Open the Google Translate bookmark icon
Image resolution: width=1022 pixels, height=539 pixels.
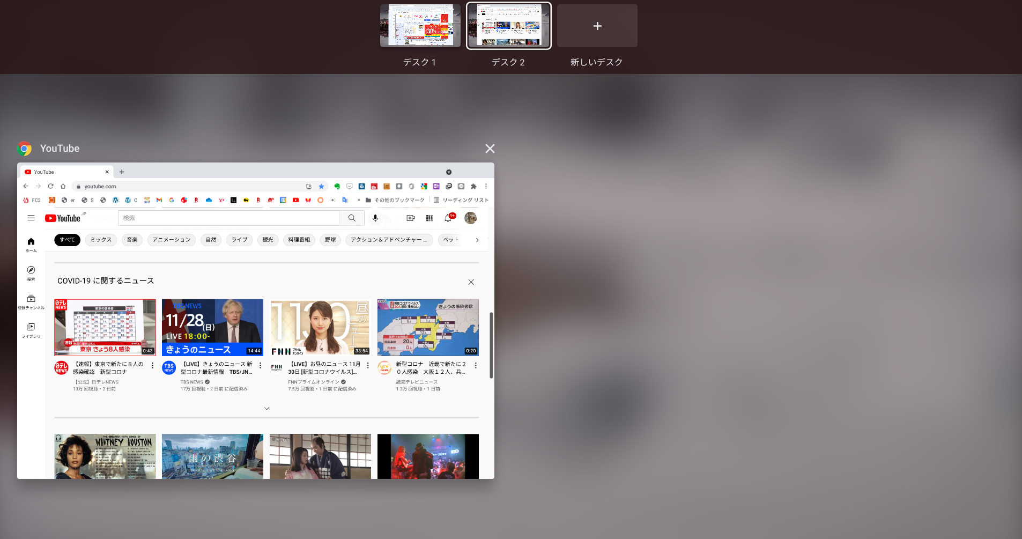(x=345, y=200)
